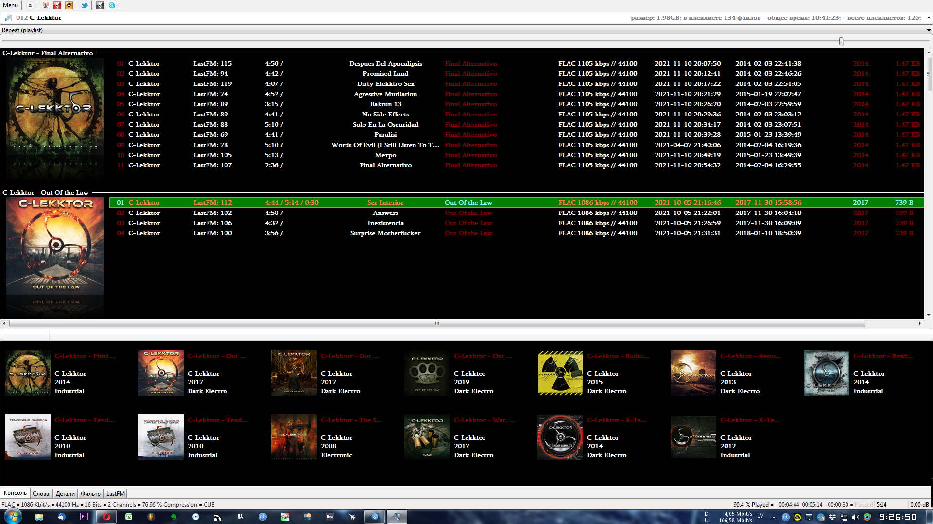Screen dimensions: 933x524
Task: Open the Фильтр tab
Action: [90, 494]
